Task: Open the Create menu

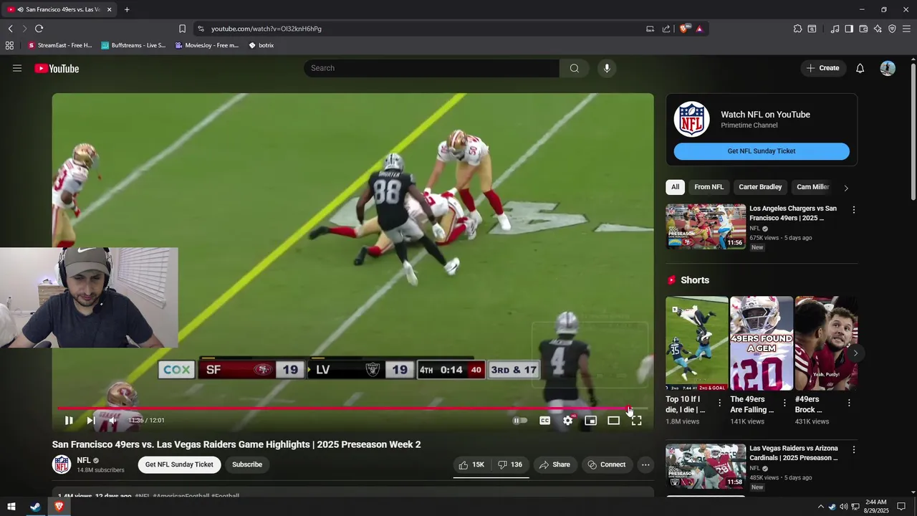Action: coord(823,68)
